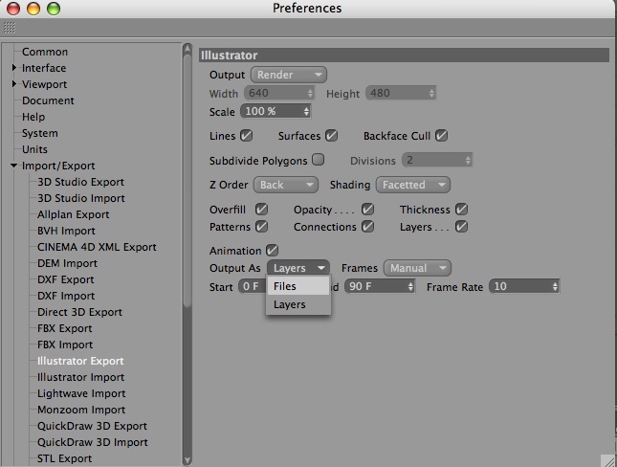Select BVH Import entry

click(66, 231)
